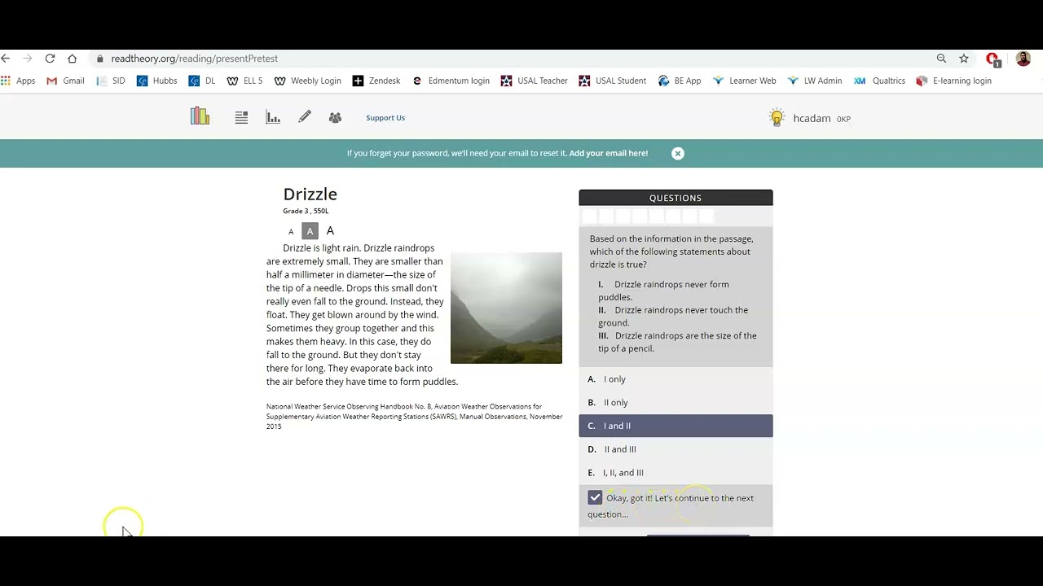
Task: Go to the browser home page icon
Action: [72, 59]
